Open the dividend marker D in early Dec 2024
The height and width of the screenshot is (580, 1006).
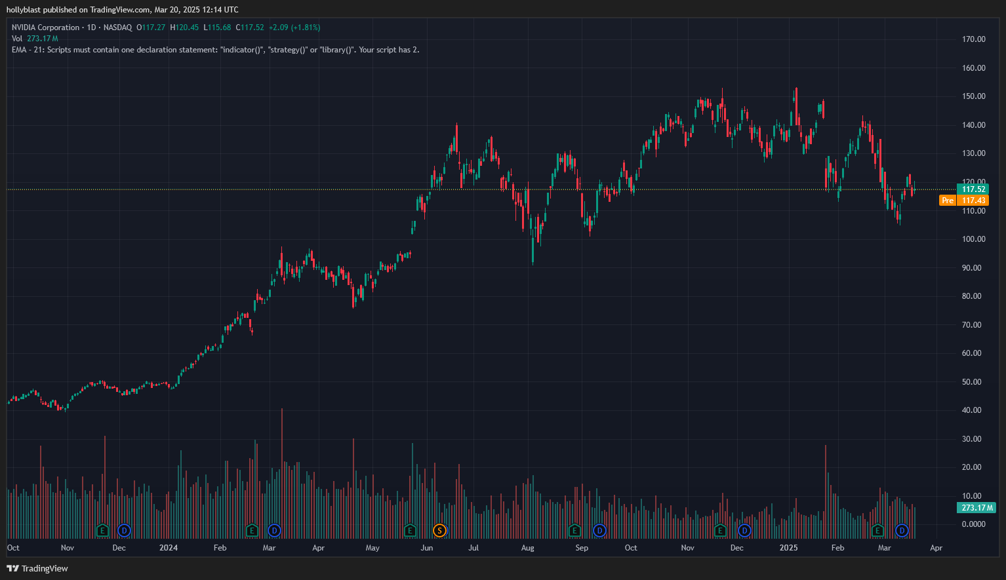tap(744, 530)
